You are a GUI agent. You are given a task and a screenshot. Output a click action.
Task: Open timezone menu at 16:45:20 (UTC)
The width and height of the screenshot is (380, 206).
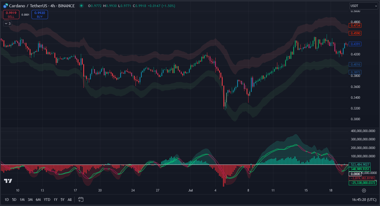pyautogui.click(x=364, y=200)
